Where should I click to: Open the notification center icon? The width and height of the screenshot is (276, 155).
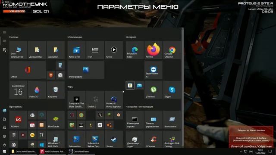coord(270,152)
